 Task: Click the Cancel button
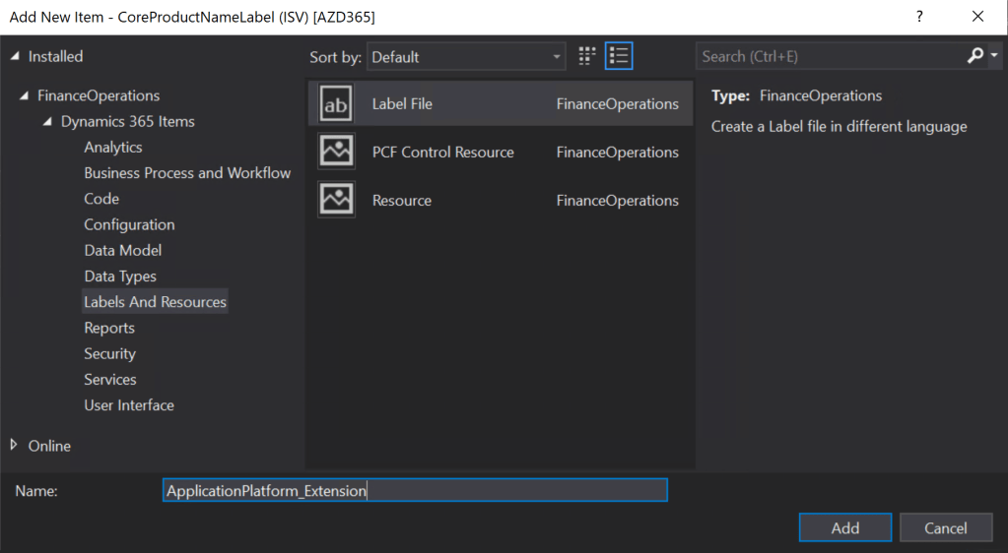[x=945, y=528]
